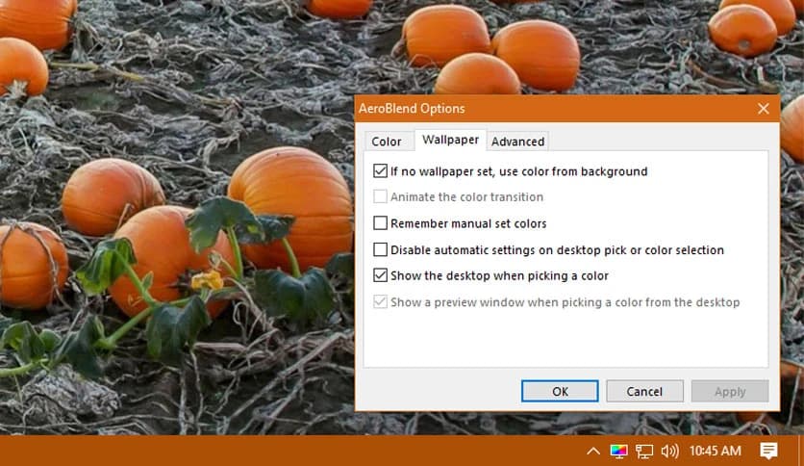This screenshot has width=804, height=466.
Task: Show hidden system tray icons
Action: (x=593, y=452)
